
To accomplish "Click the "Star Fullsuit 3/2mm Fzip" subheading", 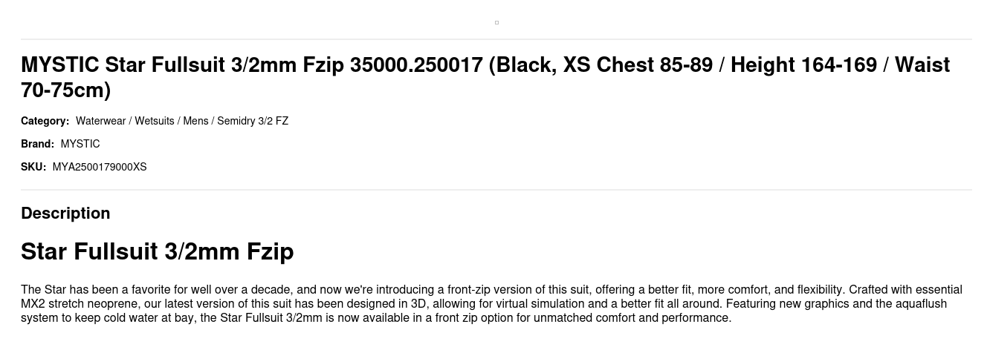I will coord(157,251).
